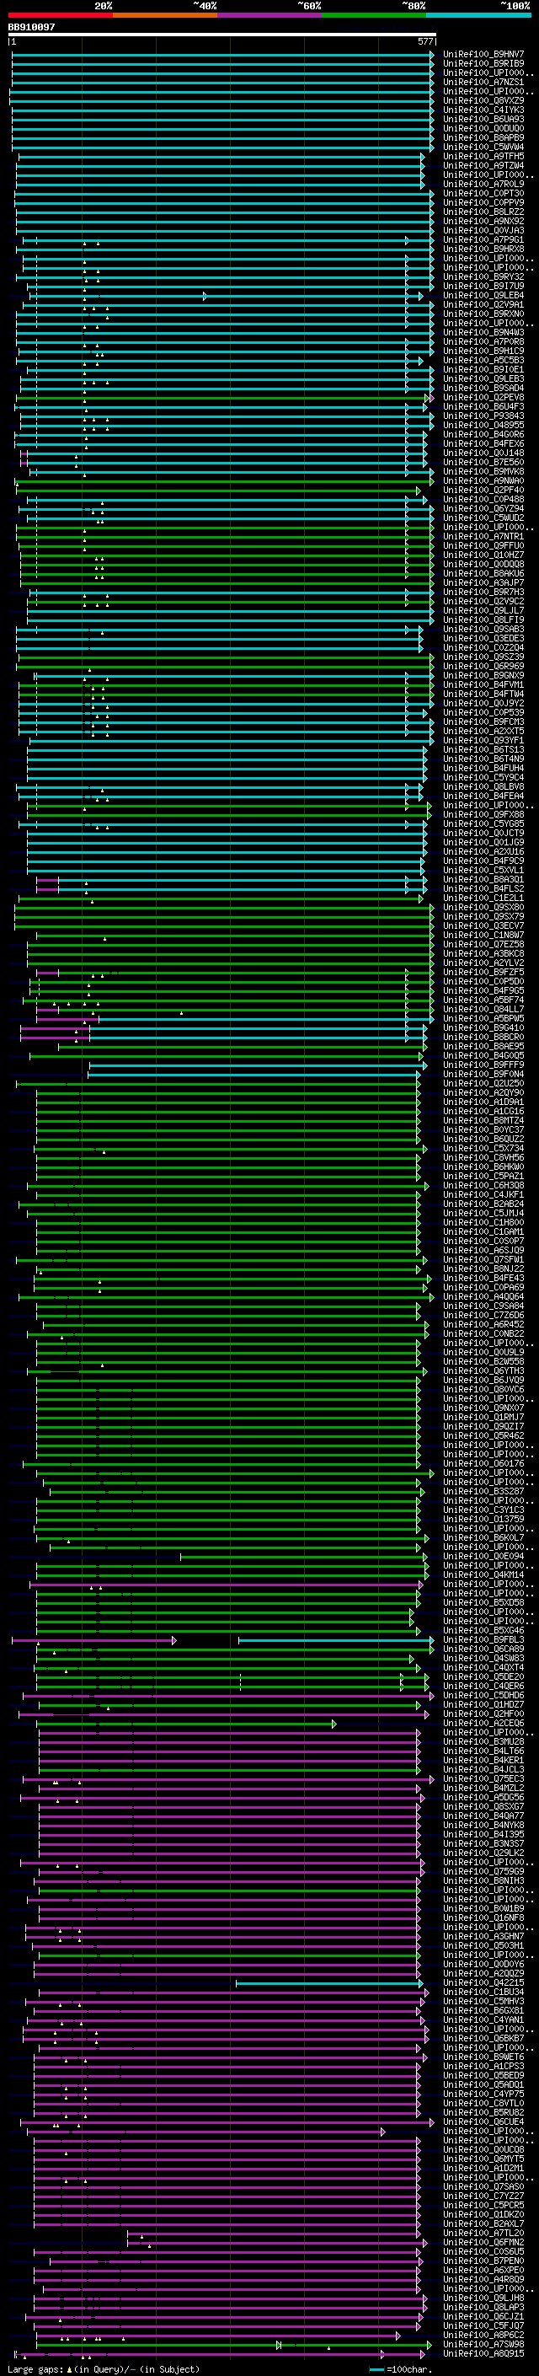539x2376 pixels.
Task: Select the UniRef100_A4QQ64 label
Action: [x=483, y=1296]
